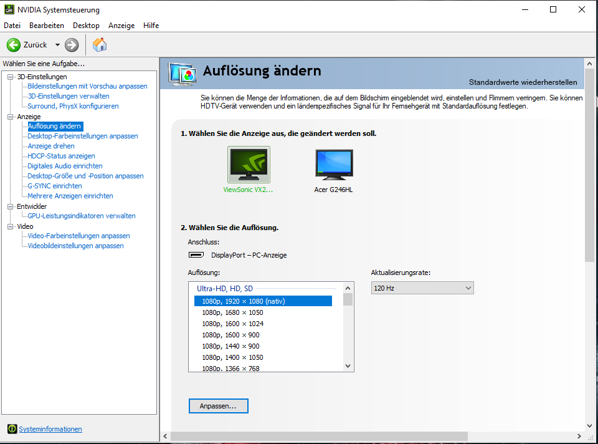Open the Anzeige menu

tap(121, 26)
